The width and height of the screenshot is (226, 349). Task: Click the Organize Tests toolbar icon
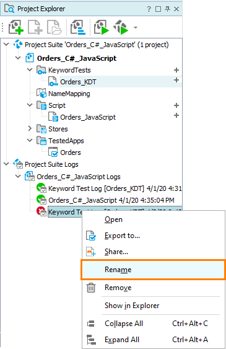(78, 27)
